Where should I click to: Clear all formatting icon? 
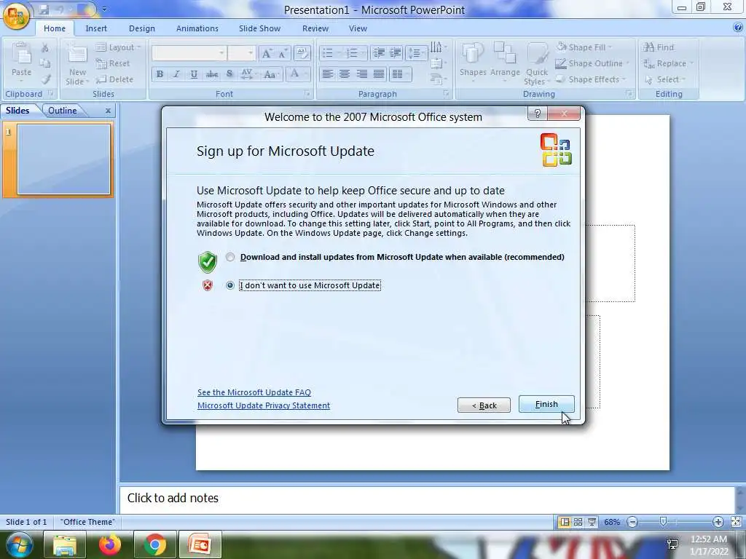302,52
